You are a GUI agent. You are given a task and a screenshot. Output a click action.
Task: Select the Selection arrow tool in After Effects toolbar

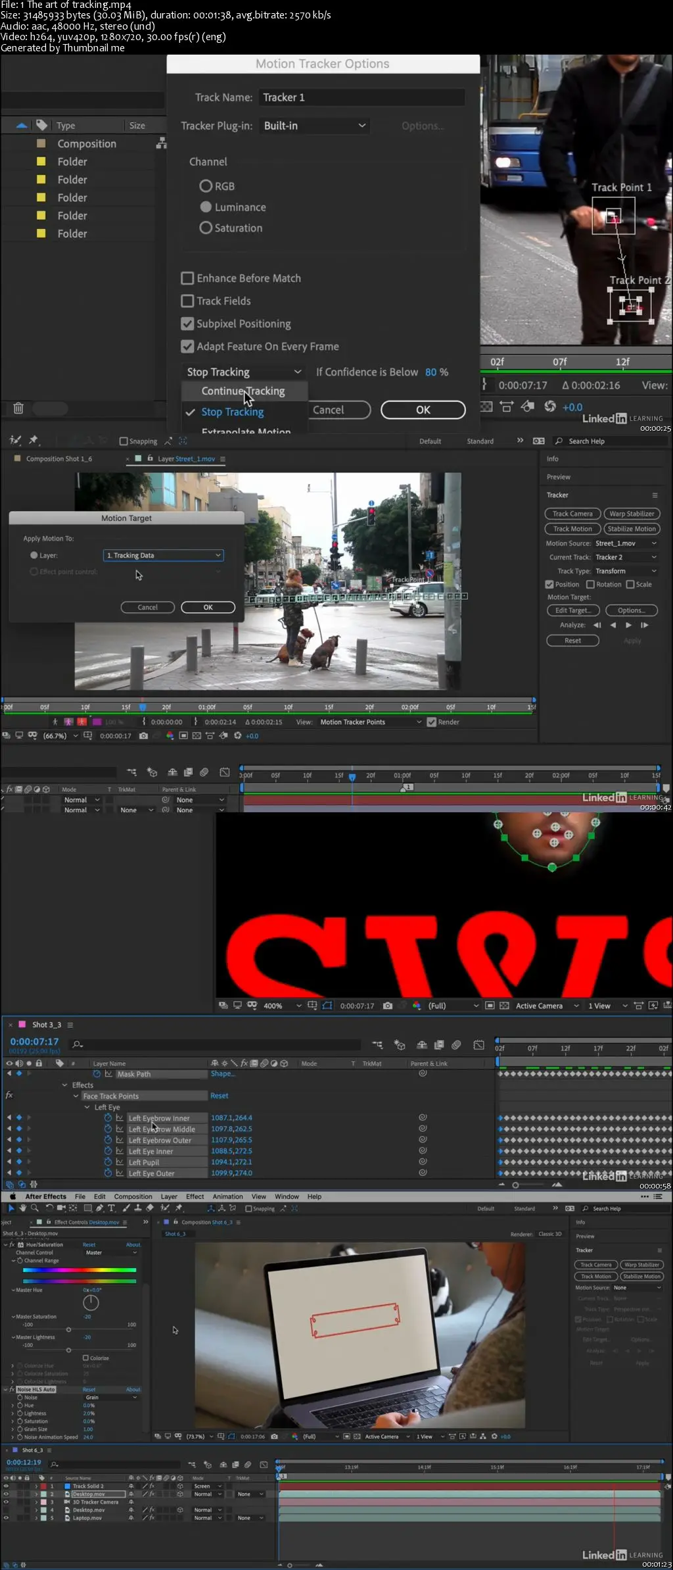(11, 1208)
